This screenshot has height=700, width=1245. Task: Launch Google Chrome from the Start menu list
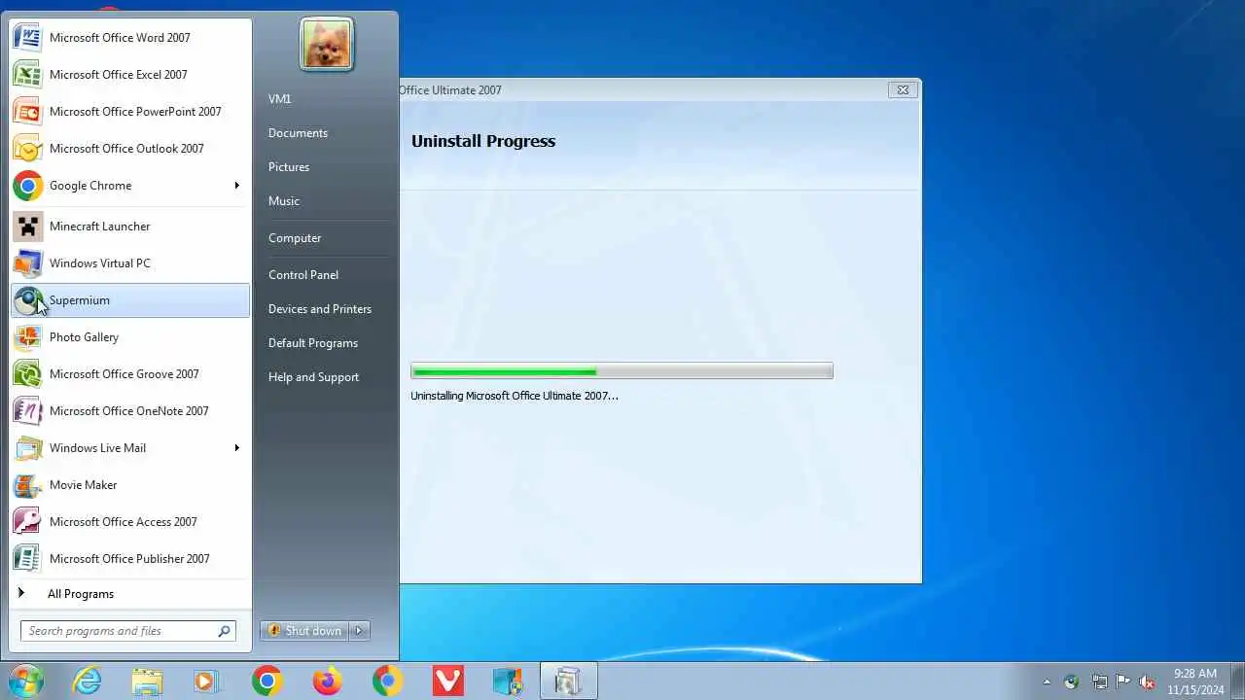(129, 186)
